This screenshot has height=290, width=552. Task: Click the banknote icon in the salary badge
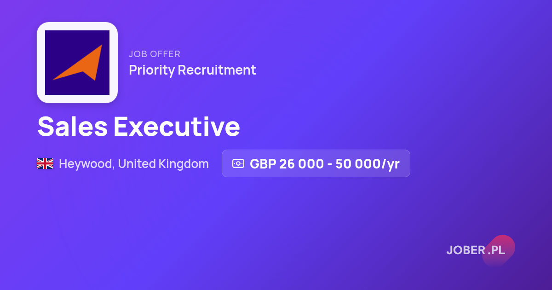point(238,163)
